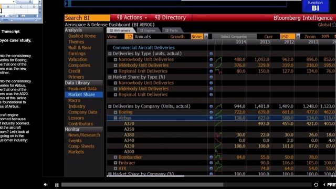The width and height of the screenshot is (336, 189).
Task: Click the video progress bar
Action: coord(186,185)
